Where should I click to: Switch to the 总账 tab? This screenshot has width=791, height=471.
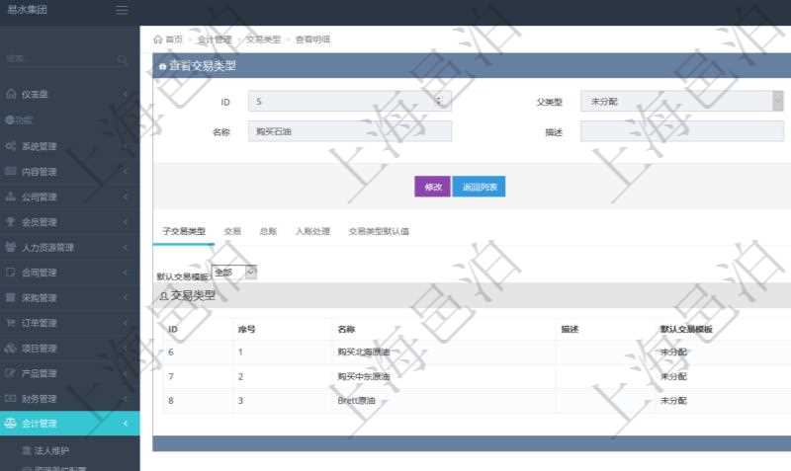point(268,231)
